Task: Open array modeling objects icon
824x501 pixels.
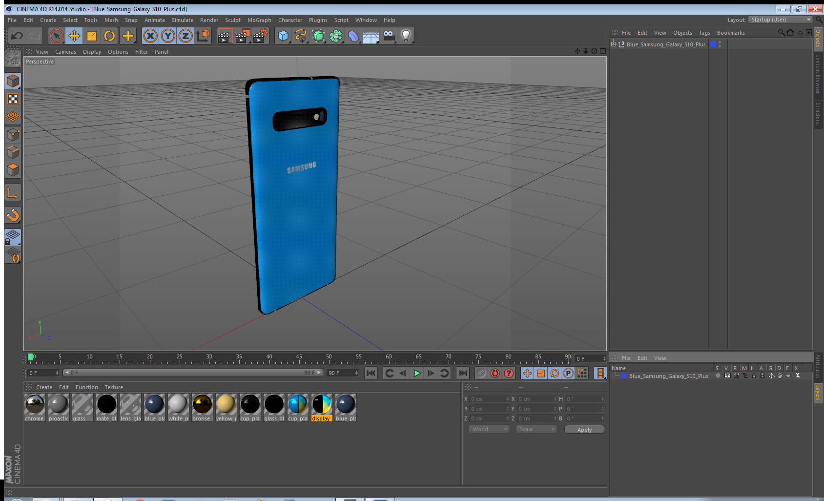Action: pos(336,36)
